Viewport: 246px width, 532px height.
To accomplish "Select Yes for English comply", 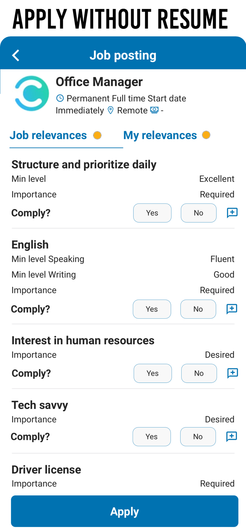I will pyautogui.click(x=152, y=309).
